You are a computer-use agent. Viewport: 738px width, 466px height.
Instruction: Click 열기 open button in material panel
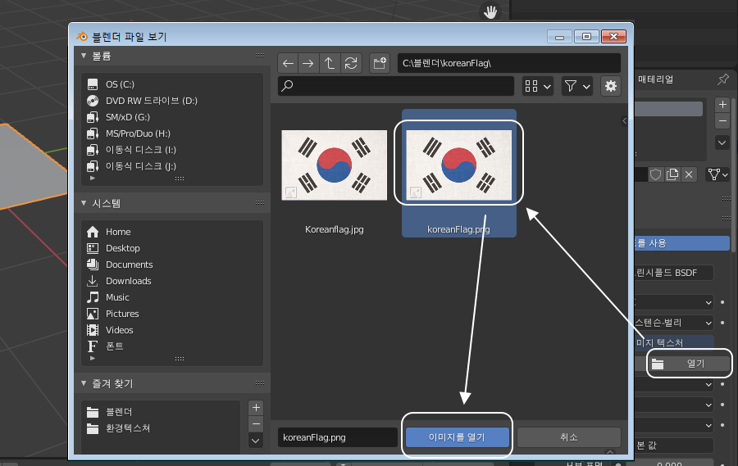(x=689, y=364)
